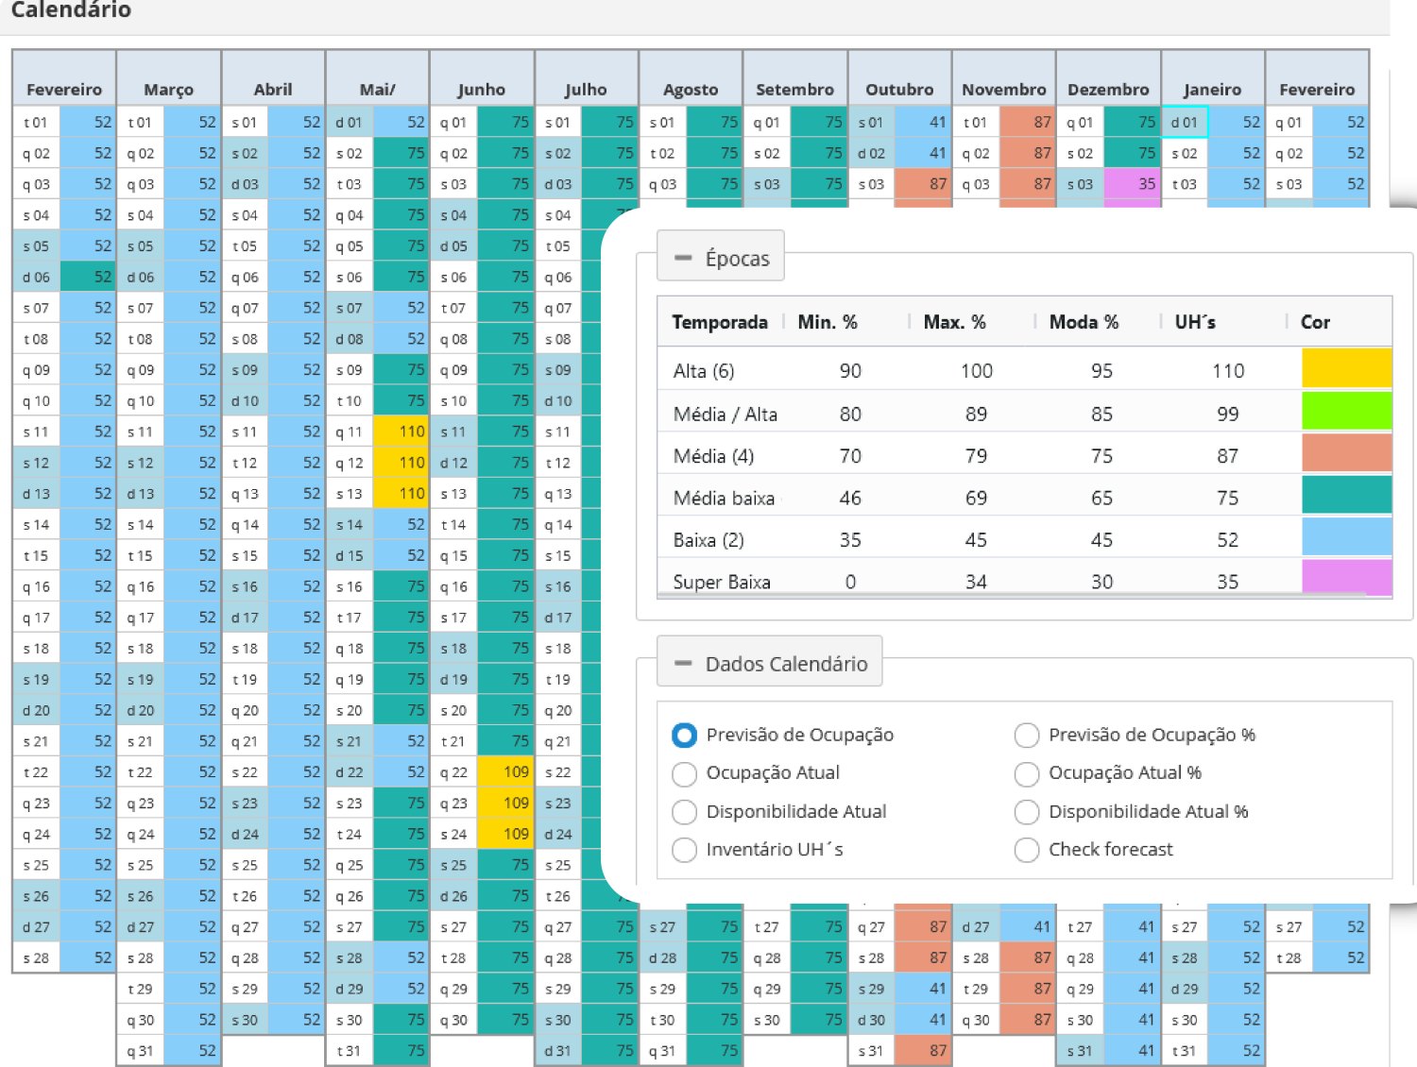
Task: Select Previsão de Ocupação radio option
Action: pyautogui.click(x=685, y=735)
